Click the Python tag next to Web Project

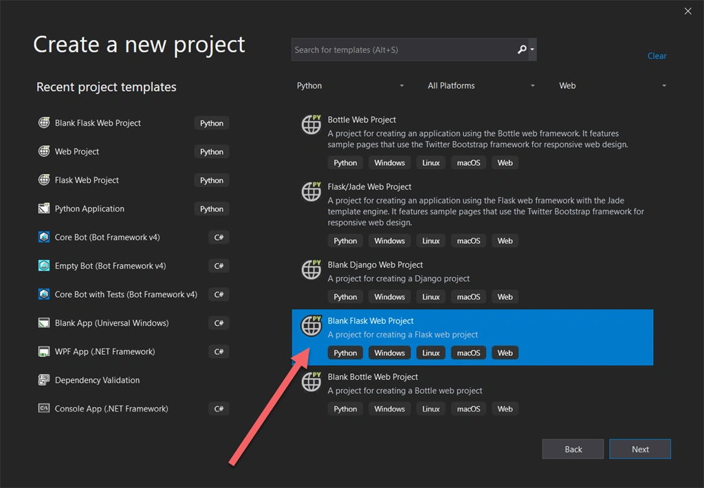(x=212, y=152)
